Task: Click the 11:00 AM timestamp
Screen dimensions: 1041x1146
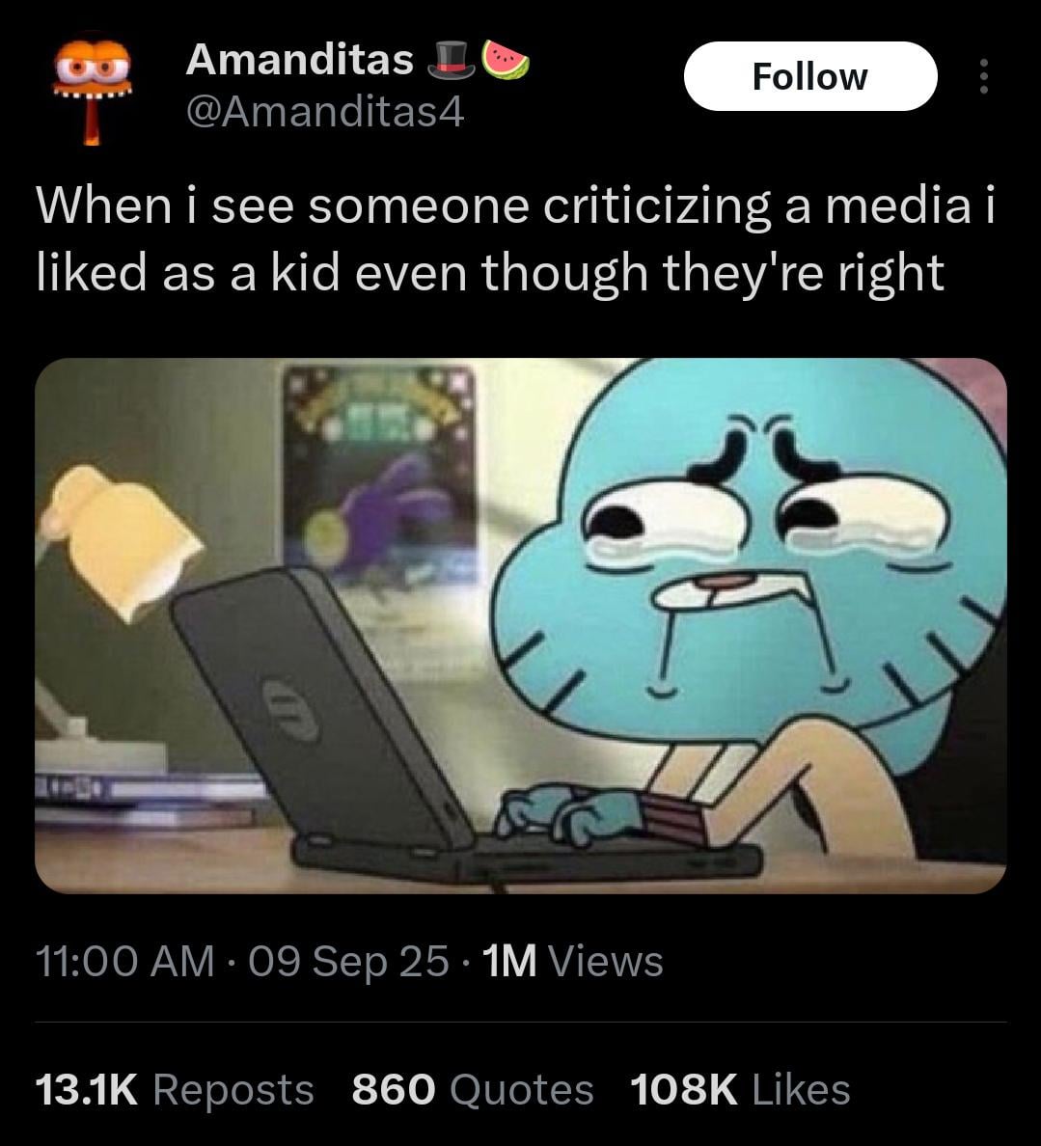Action: (125, 961)
